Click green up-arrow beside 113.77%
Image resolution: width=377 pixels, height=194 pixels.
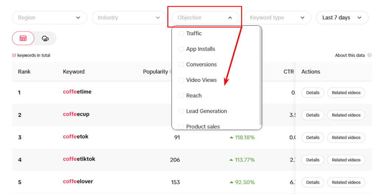[232, 160]
